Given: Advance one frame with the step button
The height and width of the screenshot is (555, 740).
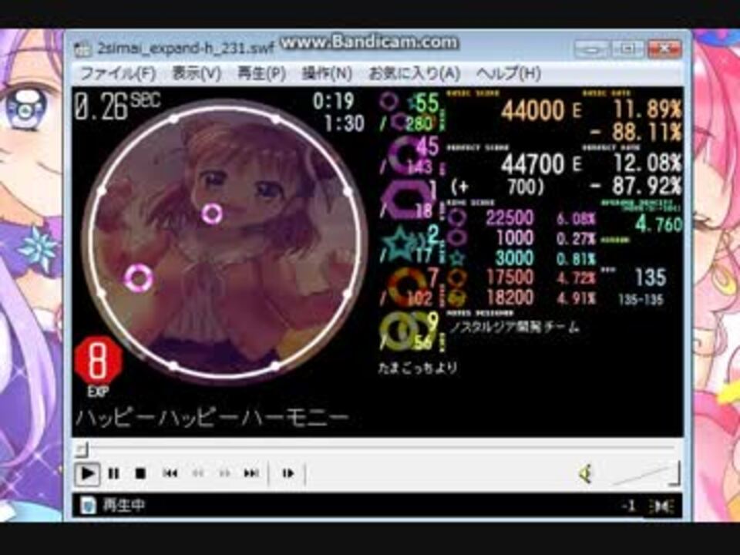Looking at the screenshot, I should [288, 473].
